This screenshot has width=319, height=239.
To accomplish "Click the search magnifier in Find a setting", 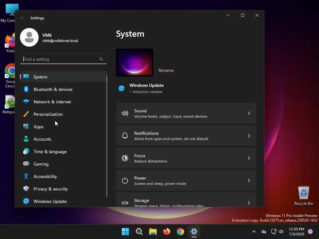I will (x=101, y=59).
